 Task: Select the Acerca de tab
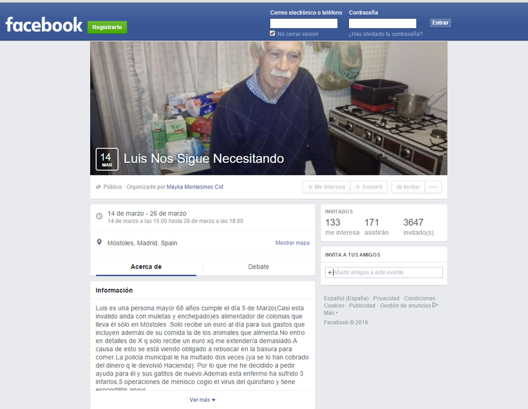point(146,267)
